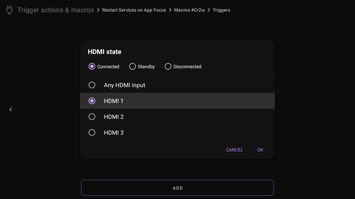The width and height of the screenshot is (355, 199).
Task: Click the plug icon in header
Action: pyautogui.click(x=9, y=10)
